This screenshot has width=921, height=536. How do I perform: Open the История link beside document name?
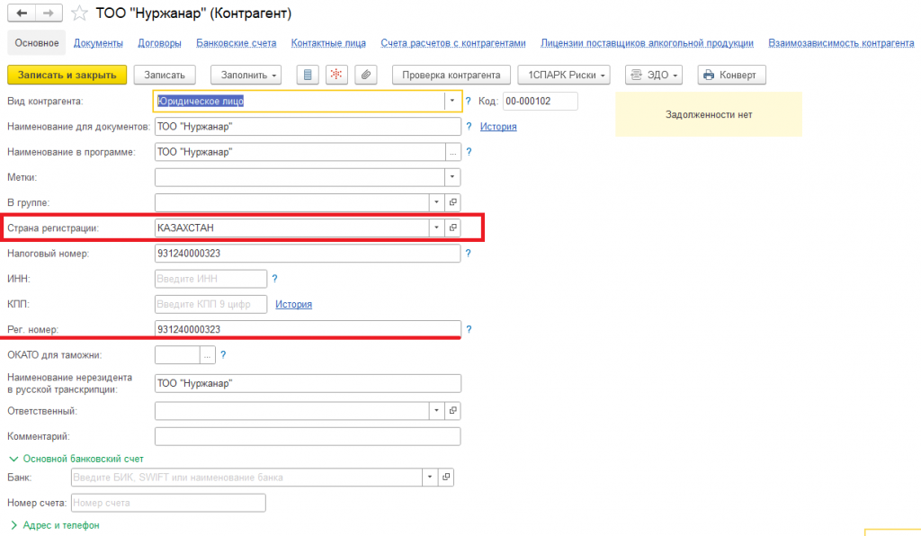coord(498,126)
